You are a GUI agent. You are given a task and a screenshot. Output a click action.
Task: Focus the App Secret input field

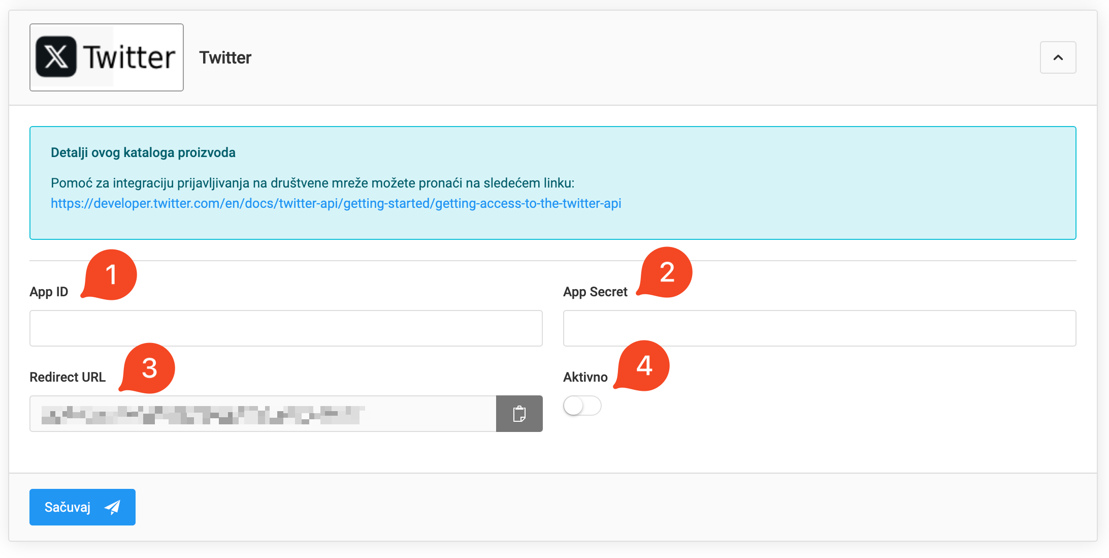(x=820, y=328)
